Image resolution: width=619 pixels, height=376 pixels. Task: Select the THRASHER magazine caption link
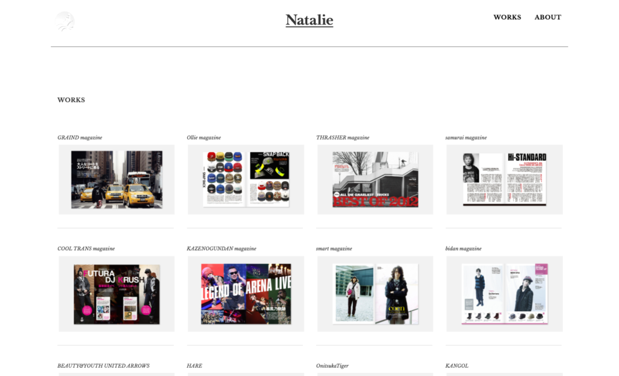343,137
